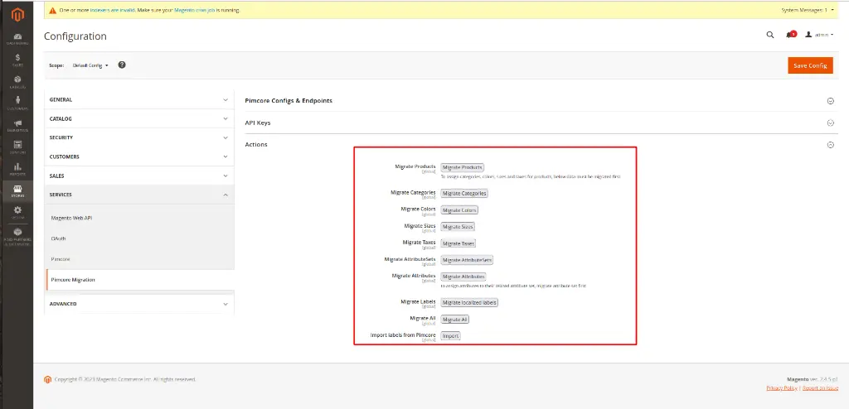Expand the General configuration section
The height and width of the screenshot is (409, 849).
(138, 99)
